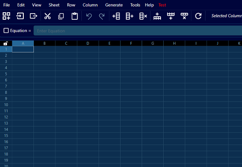The height and width of the screenshot is (167, 242).
Task: Select column A header
Action: coord(23,44)
